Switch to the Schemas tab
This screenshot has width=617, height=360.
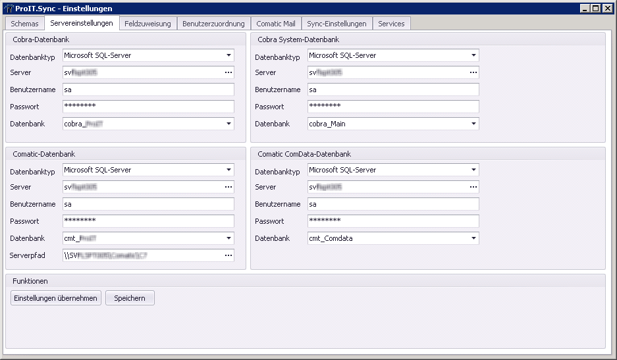(25, 24)
